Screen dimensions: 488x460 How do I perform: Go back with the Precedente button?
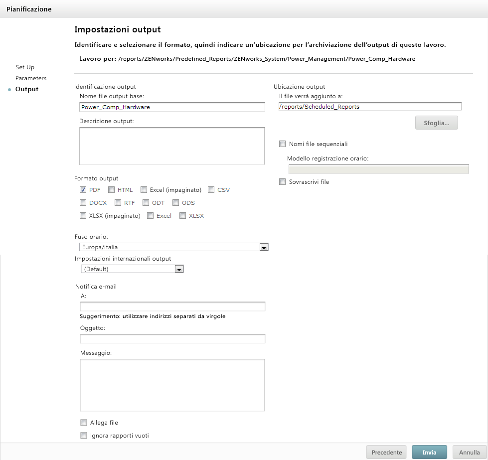[386, 453]
